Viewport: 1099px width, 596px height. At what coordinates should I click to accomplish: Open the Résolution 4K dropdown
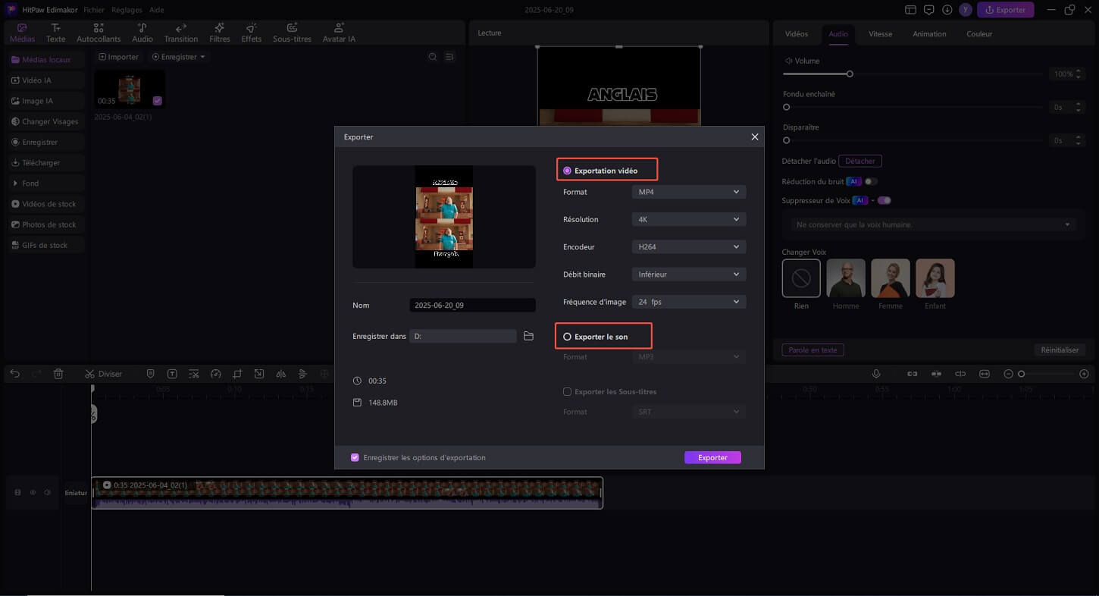click(689, 220)
